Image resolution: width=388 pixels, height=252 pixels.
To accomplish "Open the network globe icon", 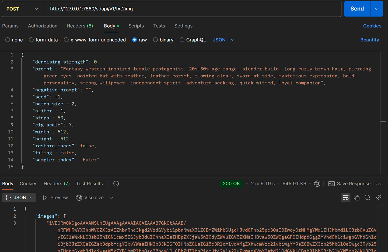I will click(x=317, y=184).
